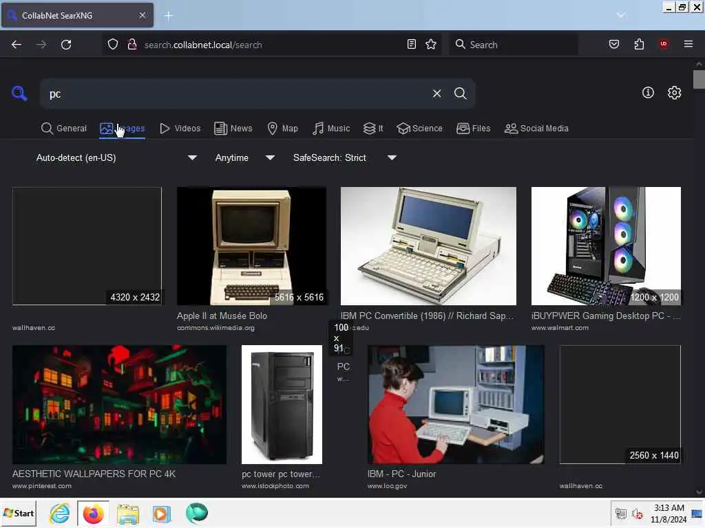Click the Apple II at Musée Bolo title
Image resolution: width=705 pixels, height=528 pixels.
pyautogui.click(x=222, y=316)
